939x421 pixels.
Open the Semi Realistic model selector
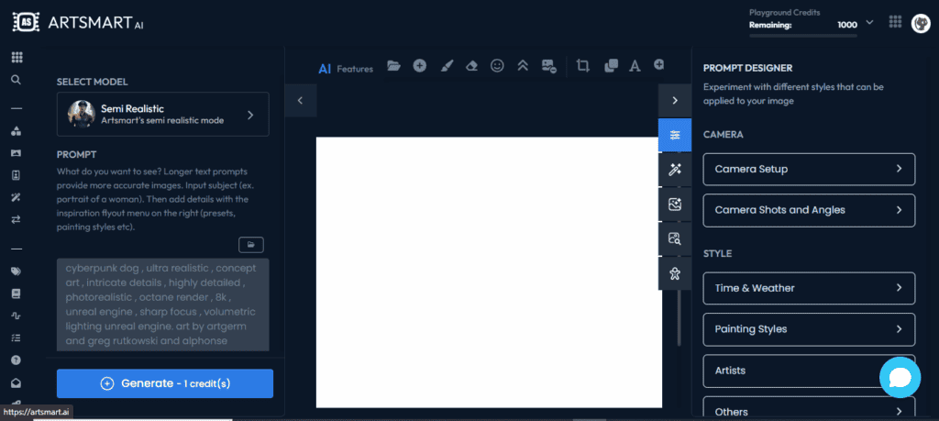163,115
